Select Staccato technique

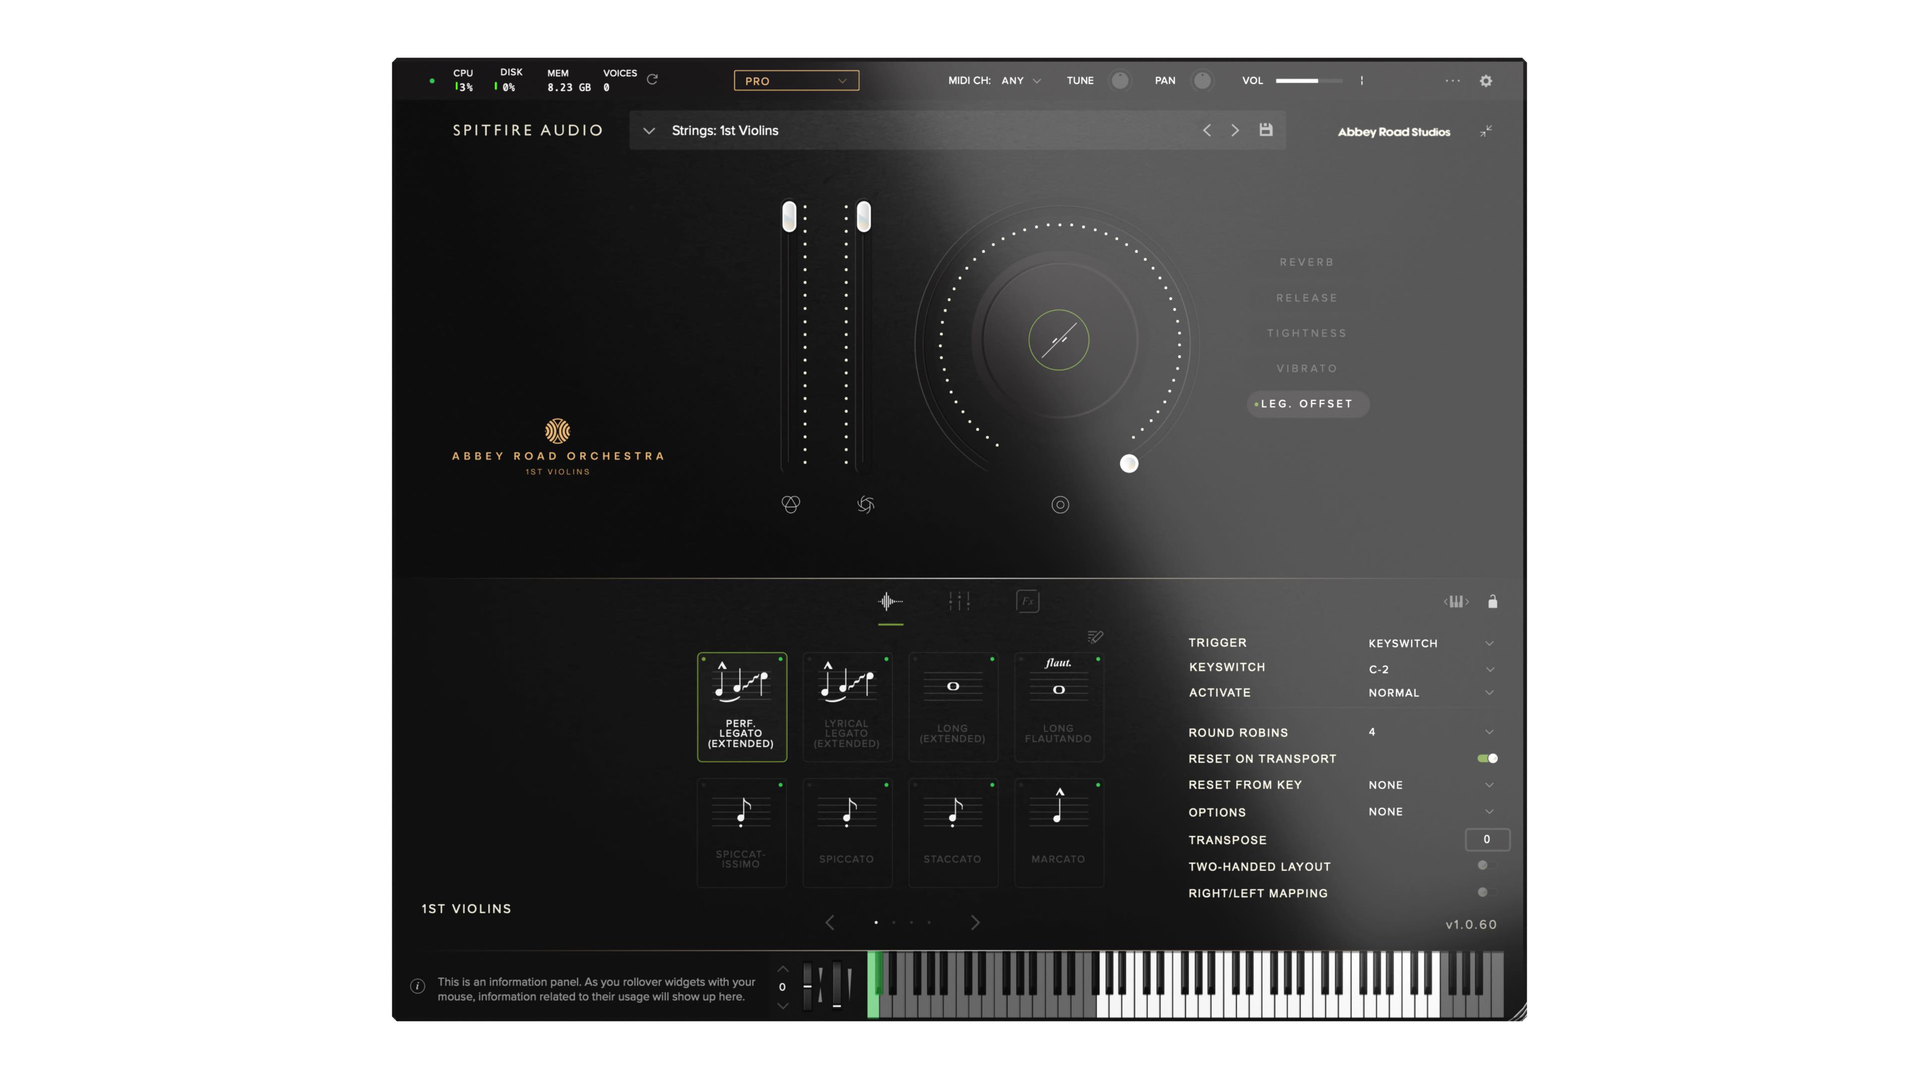tap(953, 833)
